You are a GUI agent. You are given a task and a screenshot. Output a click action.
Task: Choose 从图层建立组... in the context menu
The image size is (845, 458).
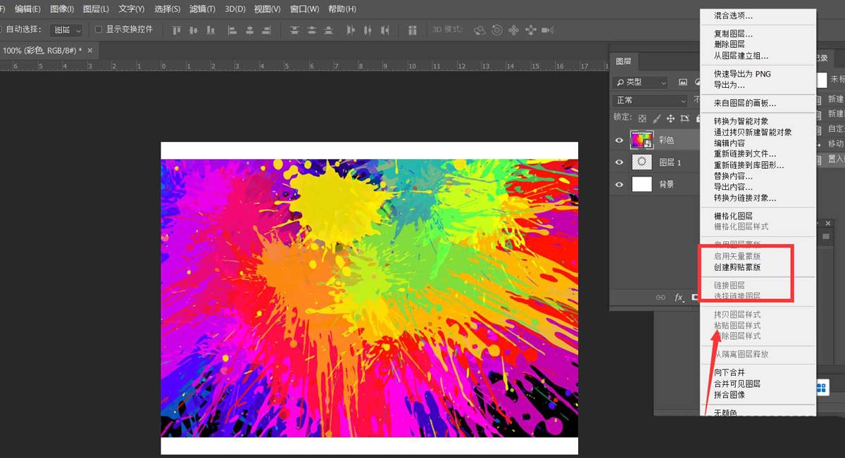741,56
